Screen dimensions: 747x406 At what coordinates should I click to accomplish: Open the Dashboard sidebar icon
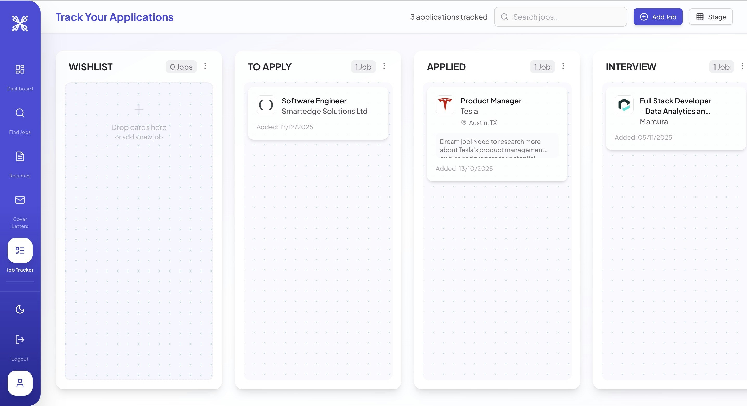pos(20,69)
